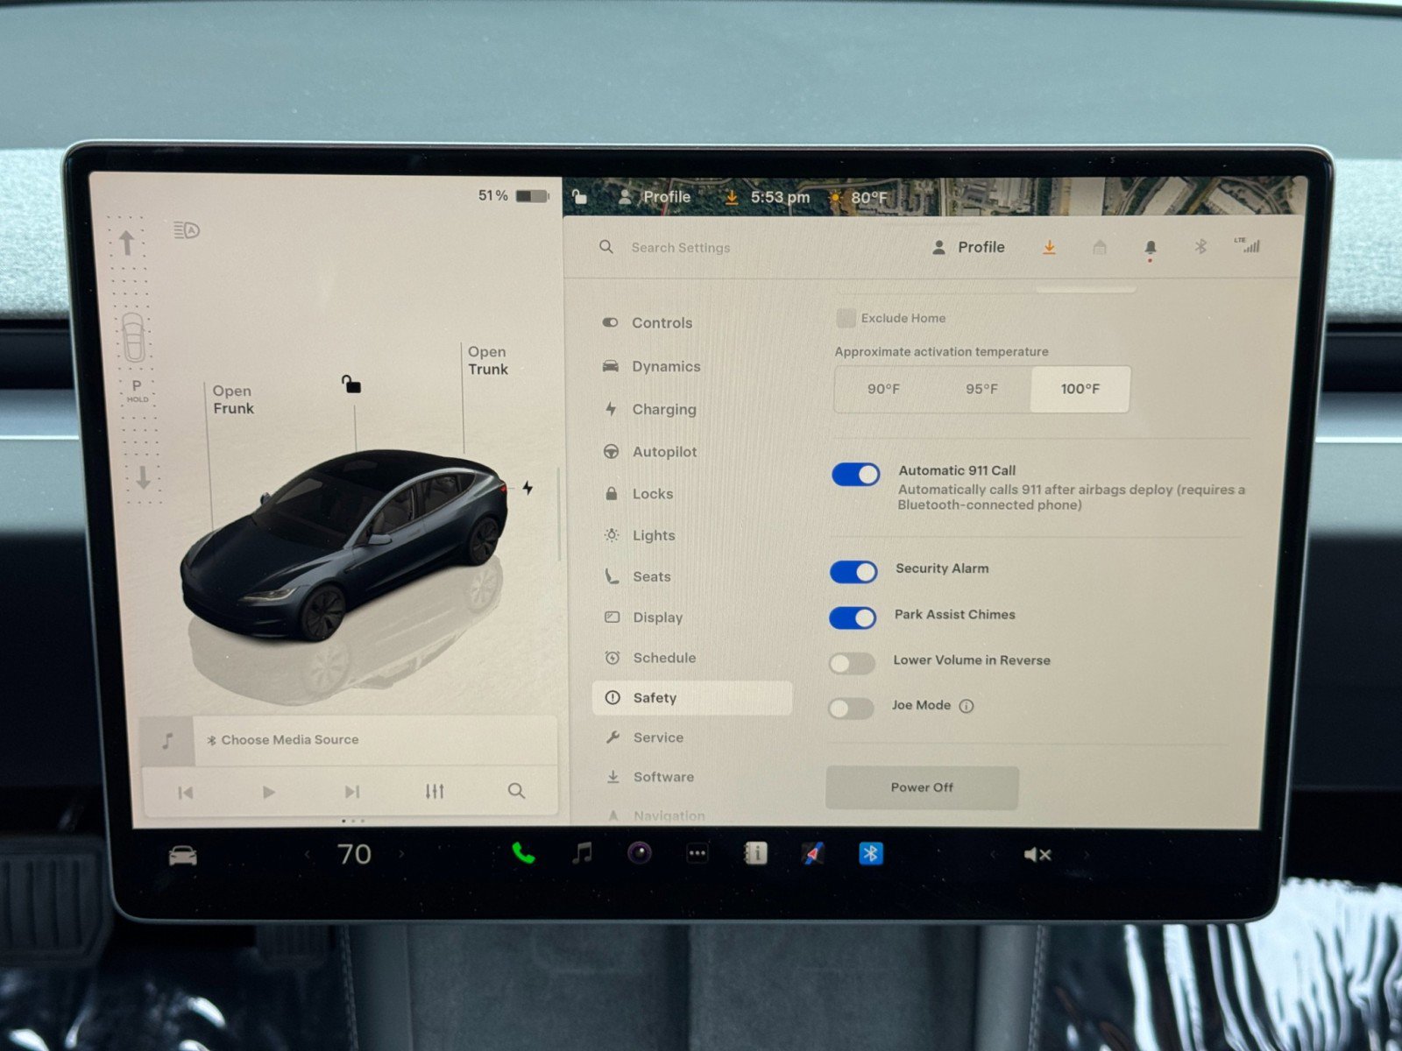
Task: Click Open Frunk on the car
Action: [x=231, y=399]
